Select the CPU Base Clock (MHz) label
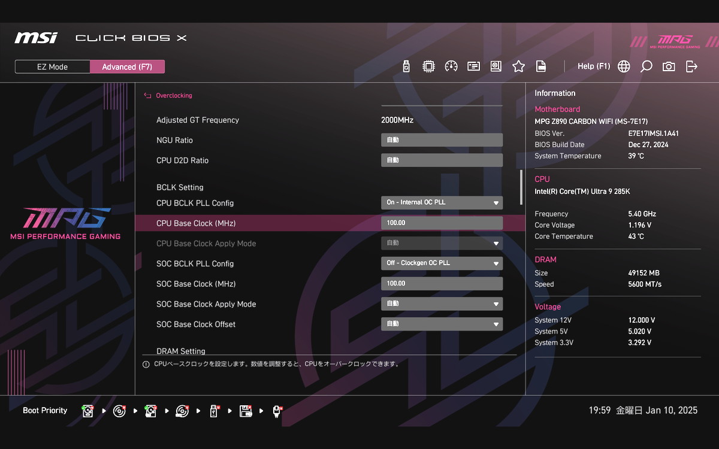The width and height of the screenshot is (719, 449). coord(196,223)
